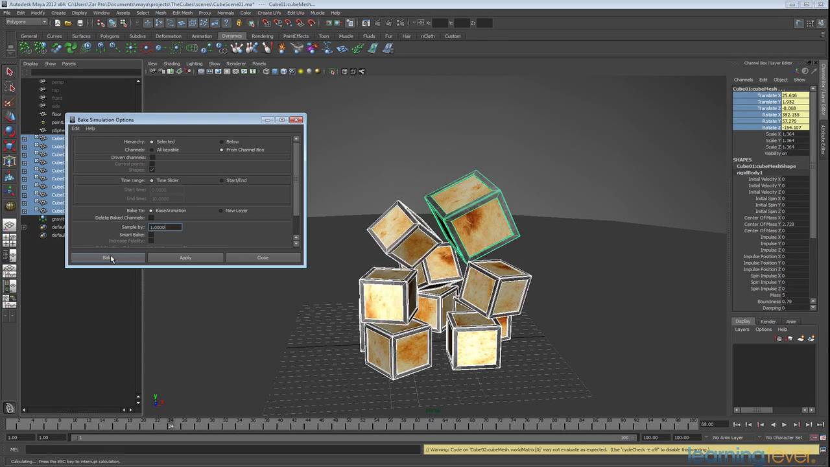Set Bake To New Layer
This screenshot has width=830, height=467.
[221, 210]
